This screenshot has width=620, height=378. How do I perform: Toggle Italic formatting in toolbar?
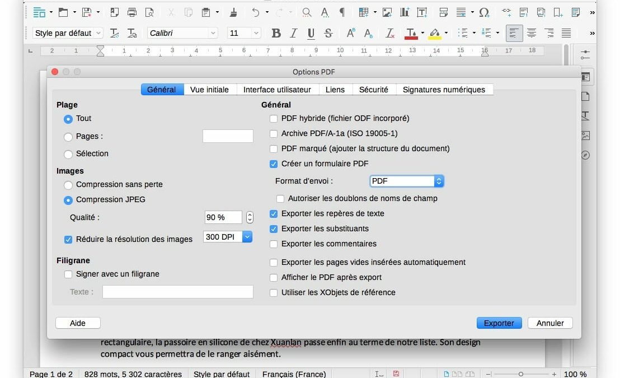pos(294,34)
